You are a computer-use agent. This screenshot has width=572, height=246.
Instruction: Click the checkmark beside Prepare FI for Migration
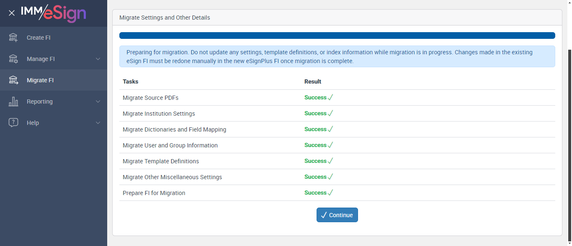point(330,193)
